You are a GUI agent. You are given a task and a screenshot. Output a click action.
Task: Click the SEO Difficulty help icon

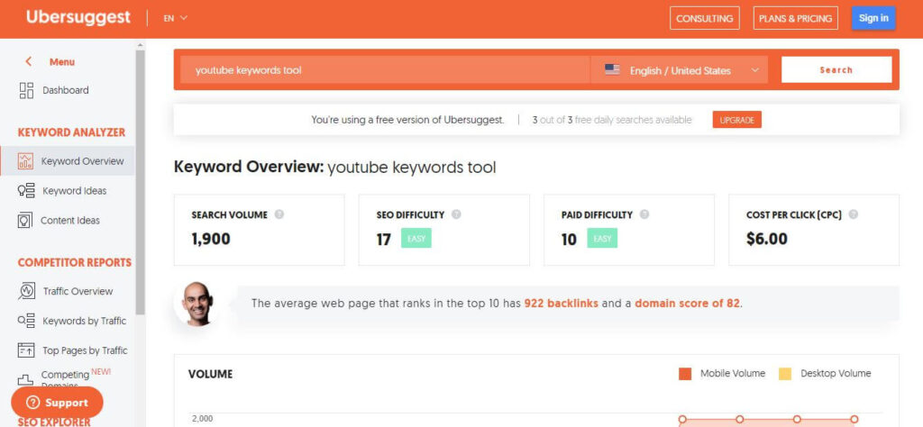[x=456, y=214]
